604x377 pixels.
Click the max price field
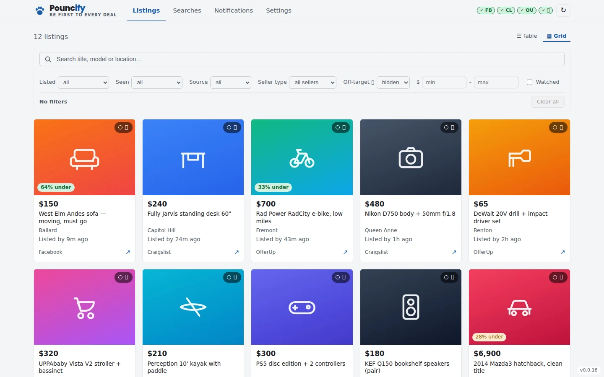[x=496, y=83]
